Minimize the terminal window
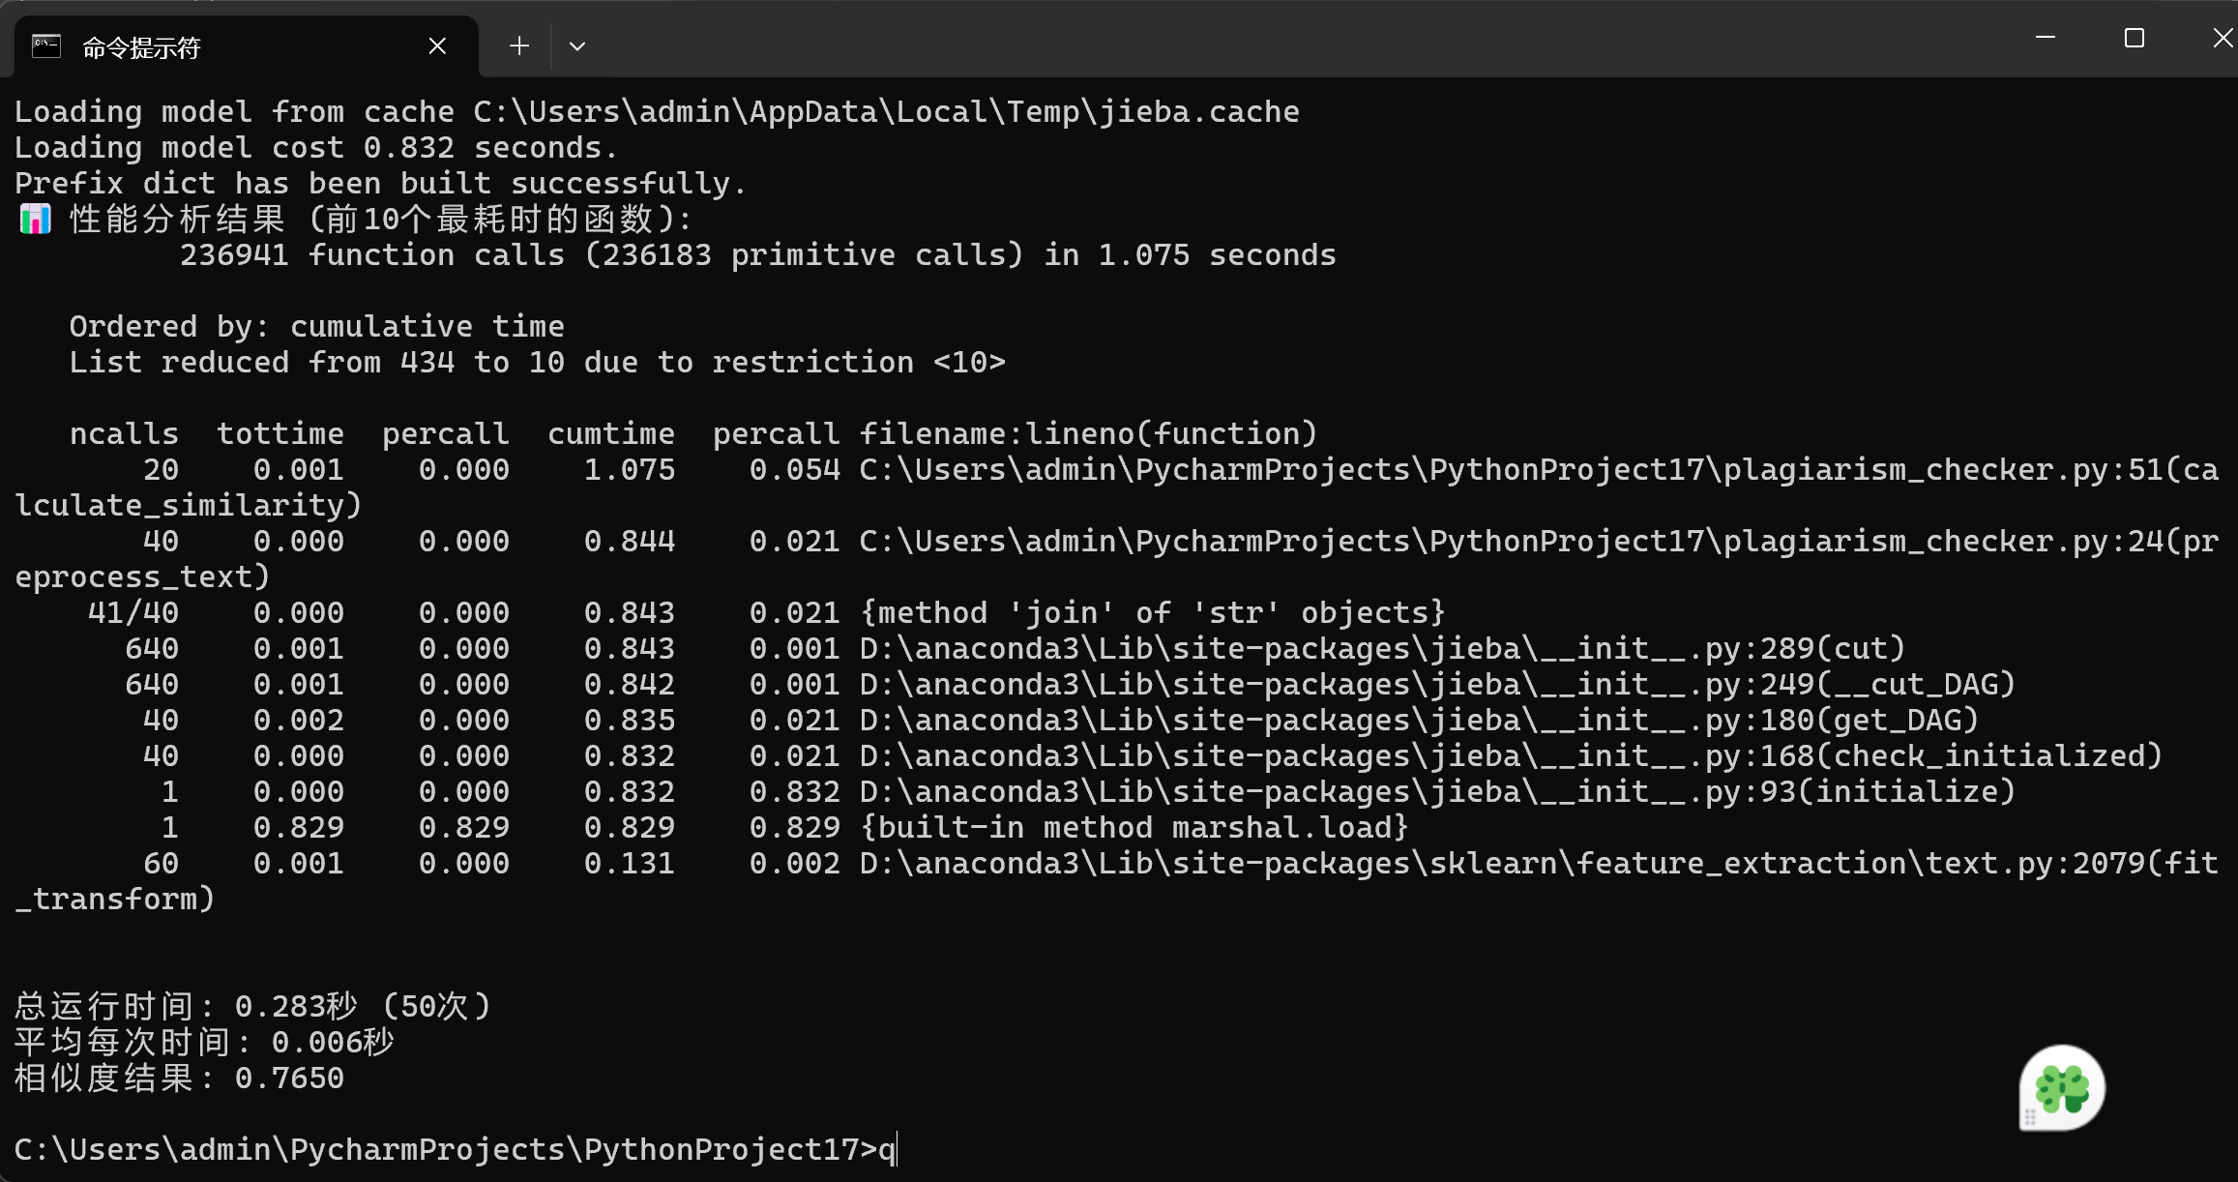2238x1182 pixels. tap(2046, 38)
